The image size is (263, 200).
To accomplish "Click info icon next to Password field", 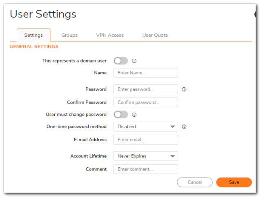I will (184, 89).
